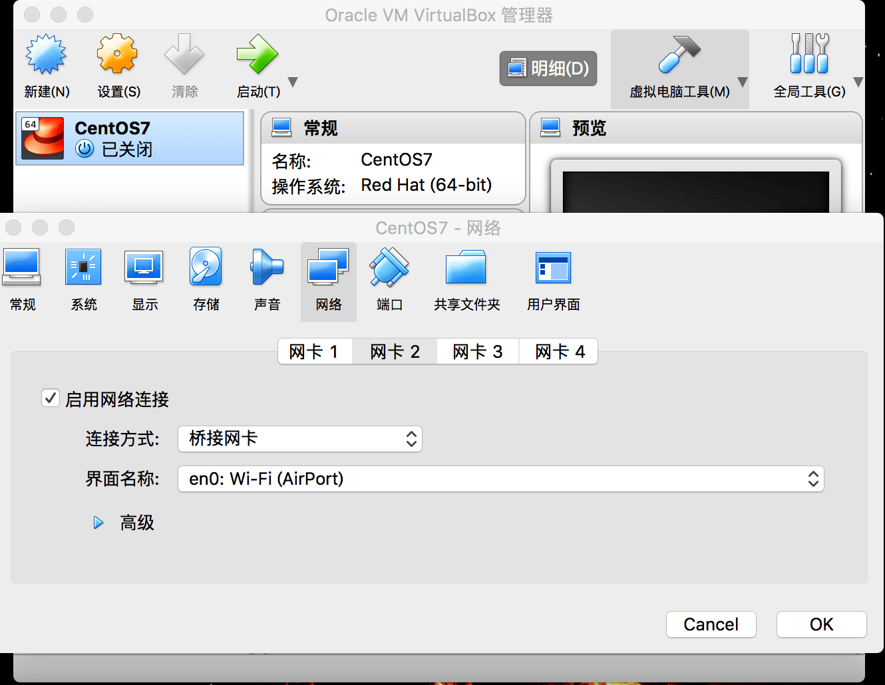The width and height of the screenshot is (885, 685).
Task: Close the CentOS7 - 网络 settings dialog
Action: [x=13, y=227]
